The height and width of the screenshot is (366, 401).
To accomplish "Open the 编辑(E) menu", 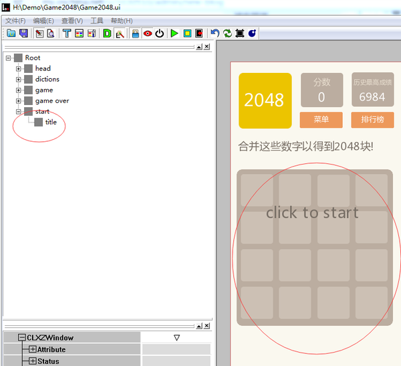I will [x=43, y=21].
